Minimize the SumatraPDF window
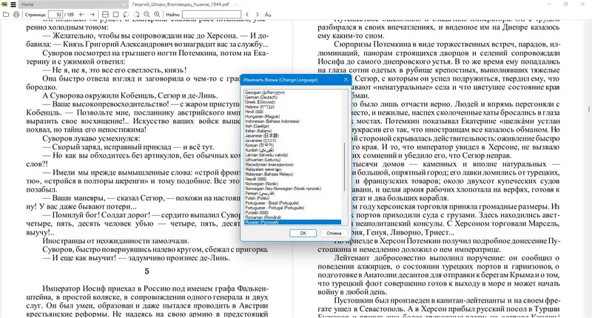 tap(548, 4)
